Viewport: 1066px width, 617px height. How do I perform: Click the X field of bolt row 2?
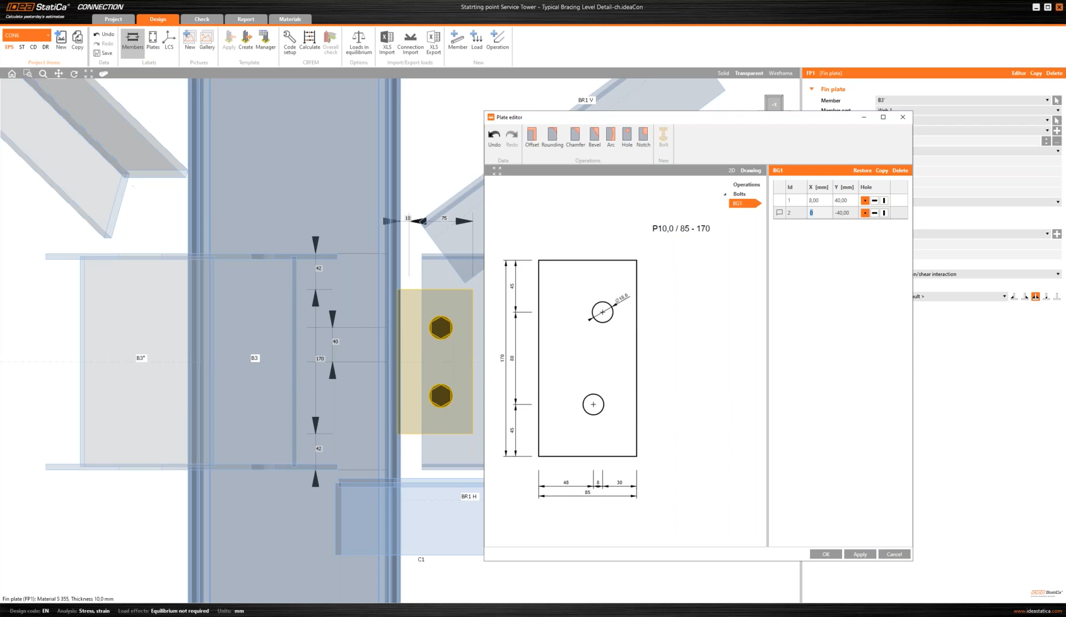(819, 213)
